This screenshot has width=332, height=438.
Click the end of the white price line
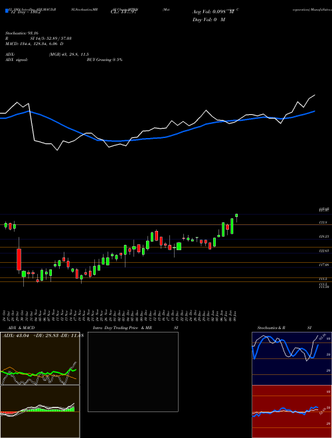315,95
